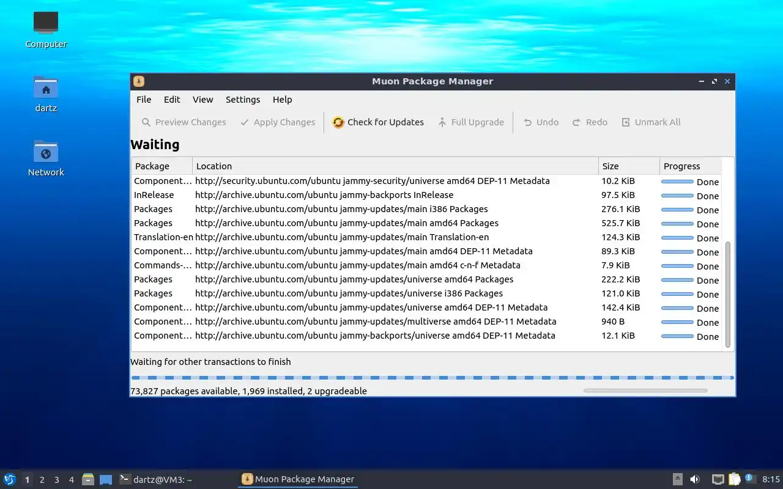Click the update notifier tray icon
Screen dimensions: 783x489
750,479
